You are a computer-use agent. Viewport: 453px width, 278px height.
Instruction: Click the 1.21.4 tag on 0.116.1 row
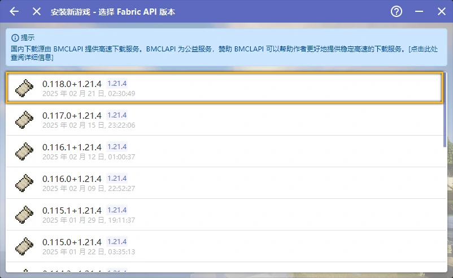117,147
